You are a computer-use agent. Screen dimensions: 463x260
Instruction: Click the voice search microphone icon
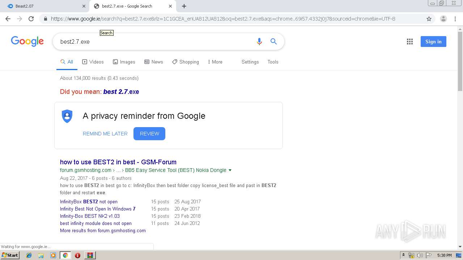point(259,42)
